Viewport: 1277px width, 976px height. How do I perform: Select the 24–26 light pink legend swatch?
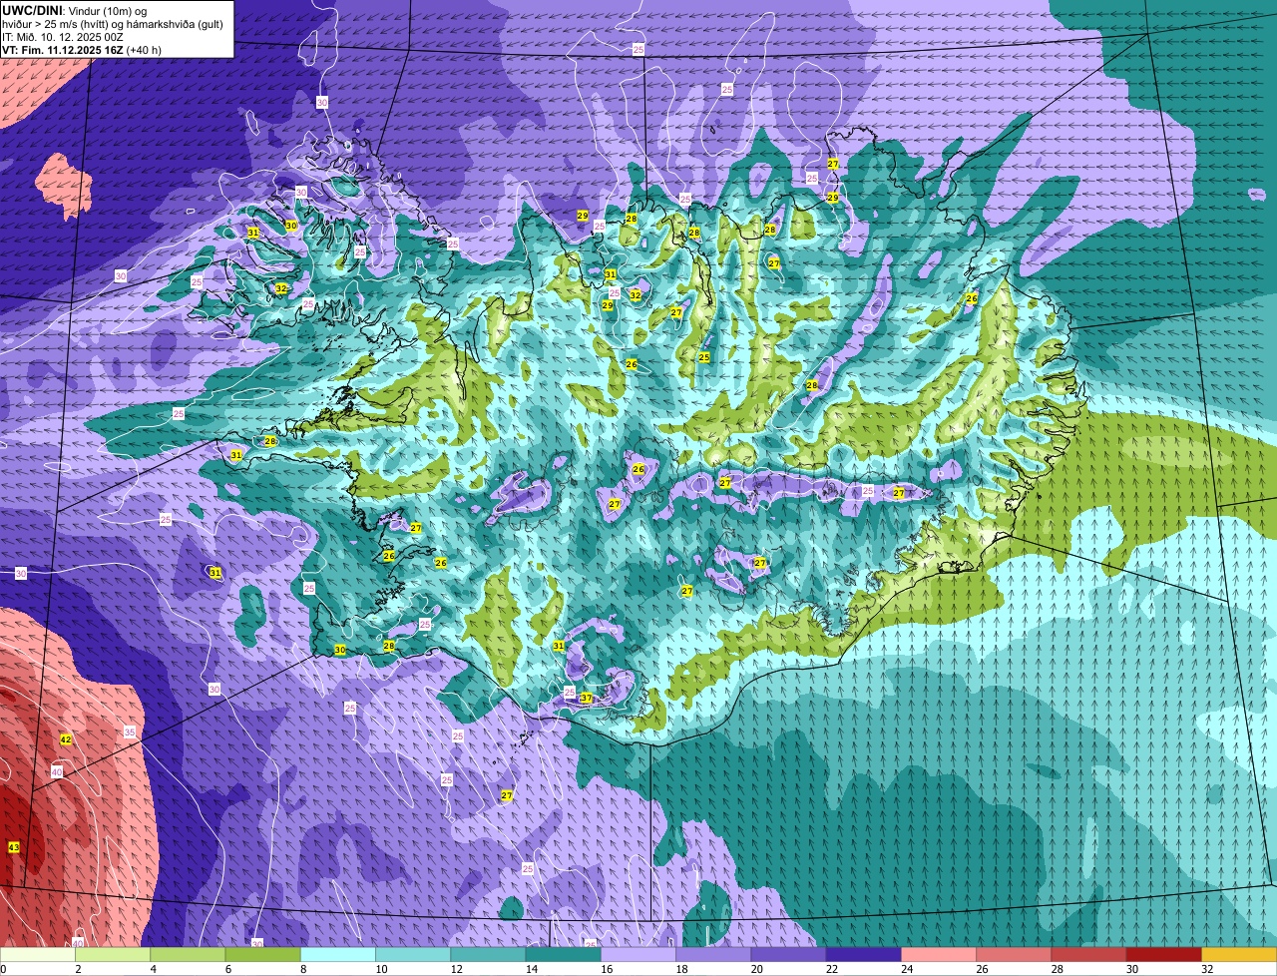pyautogui.click(x=939, y=954)
